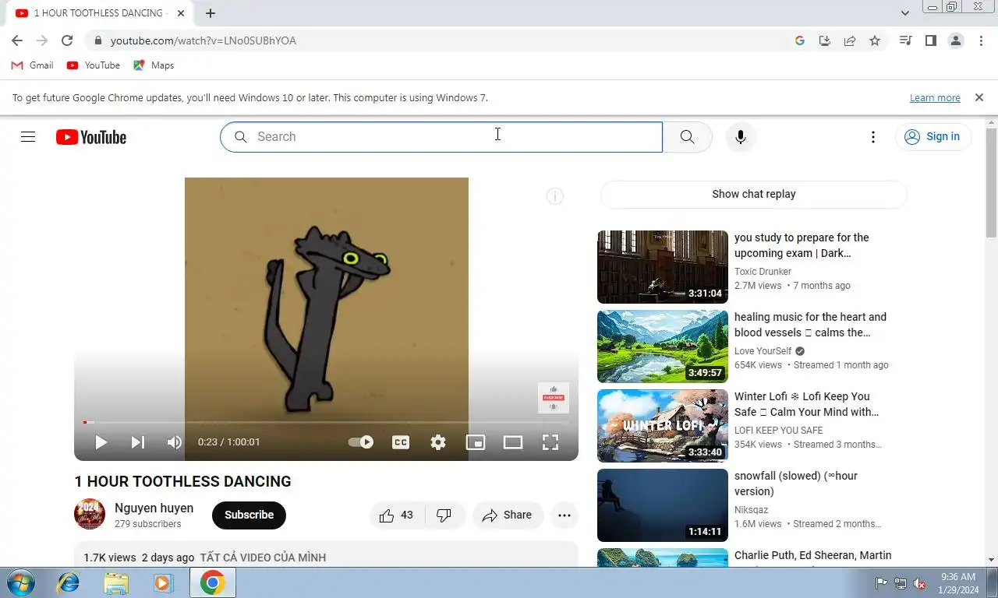Enter full screen mode
Image resolution: width=998 pixels, height=598 pixels.
550,442
